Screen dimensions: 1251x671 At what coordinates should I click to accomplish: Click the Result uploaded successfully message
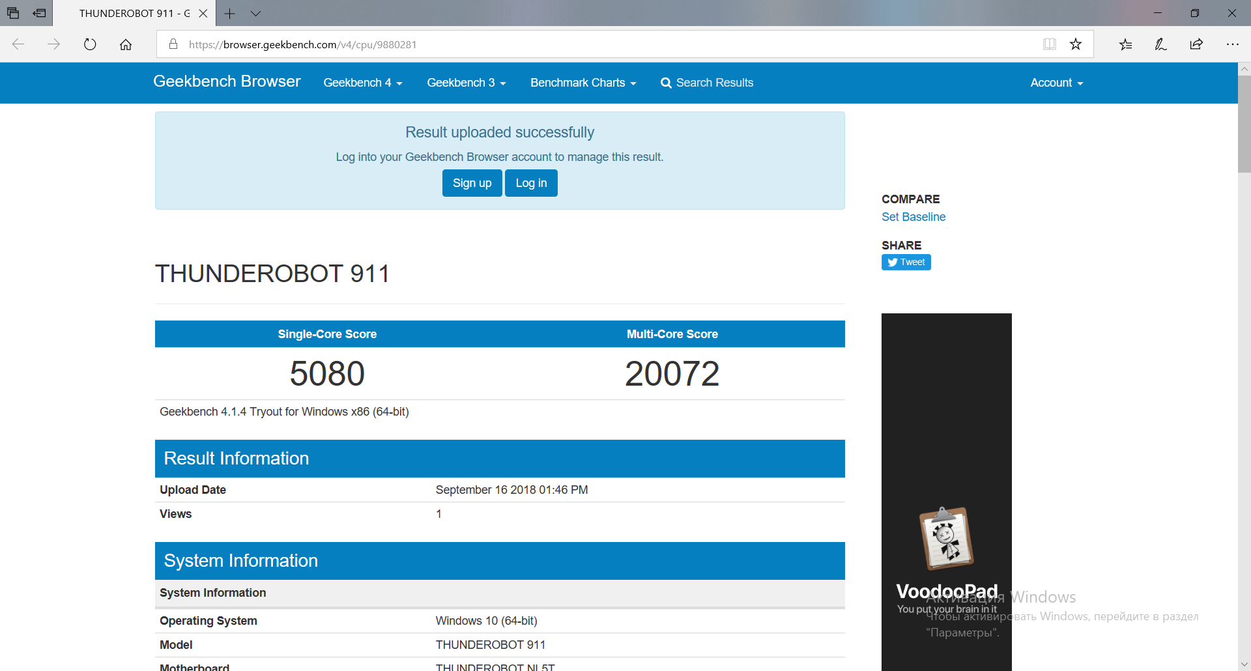coord(500,132)
